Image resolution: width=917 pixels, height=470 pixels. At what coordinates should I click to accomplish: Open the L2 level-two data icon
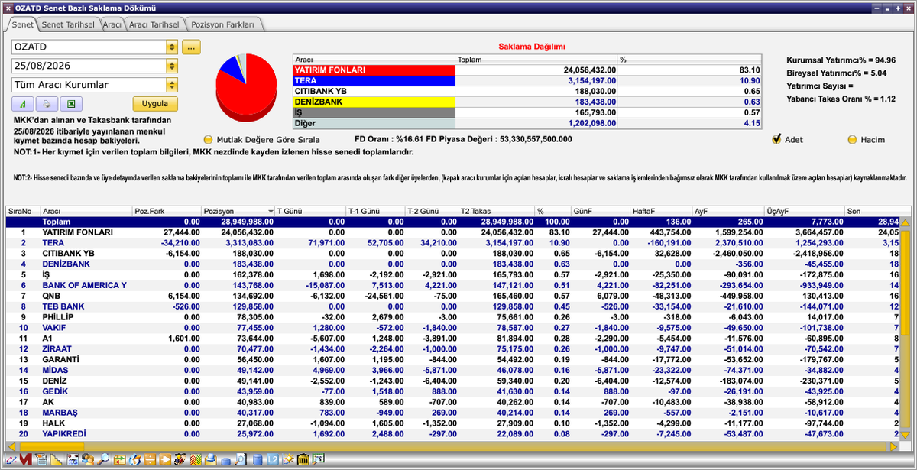tap(273, 459)
